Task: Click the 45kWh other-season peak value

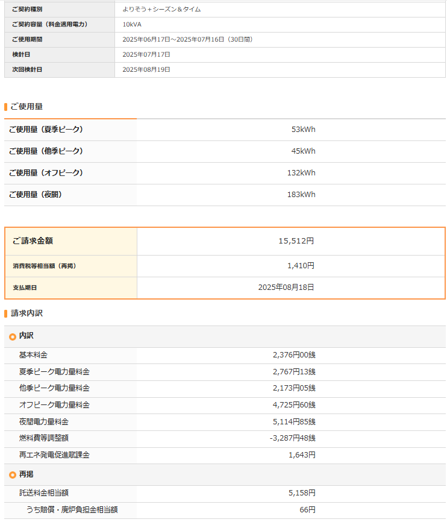Action: (x=303, y=151)
